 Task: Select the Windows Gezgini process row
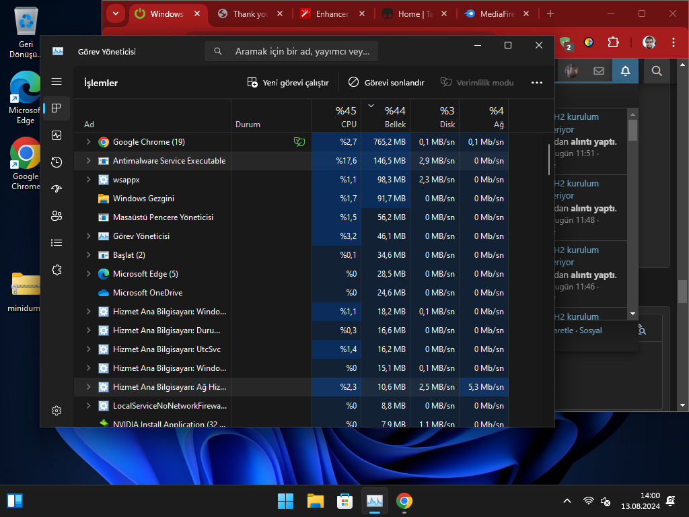(291, 199)
